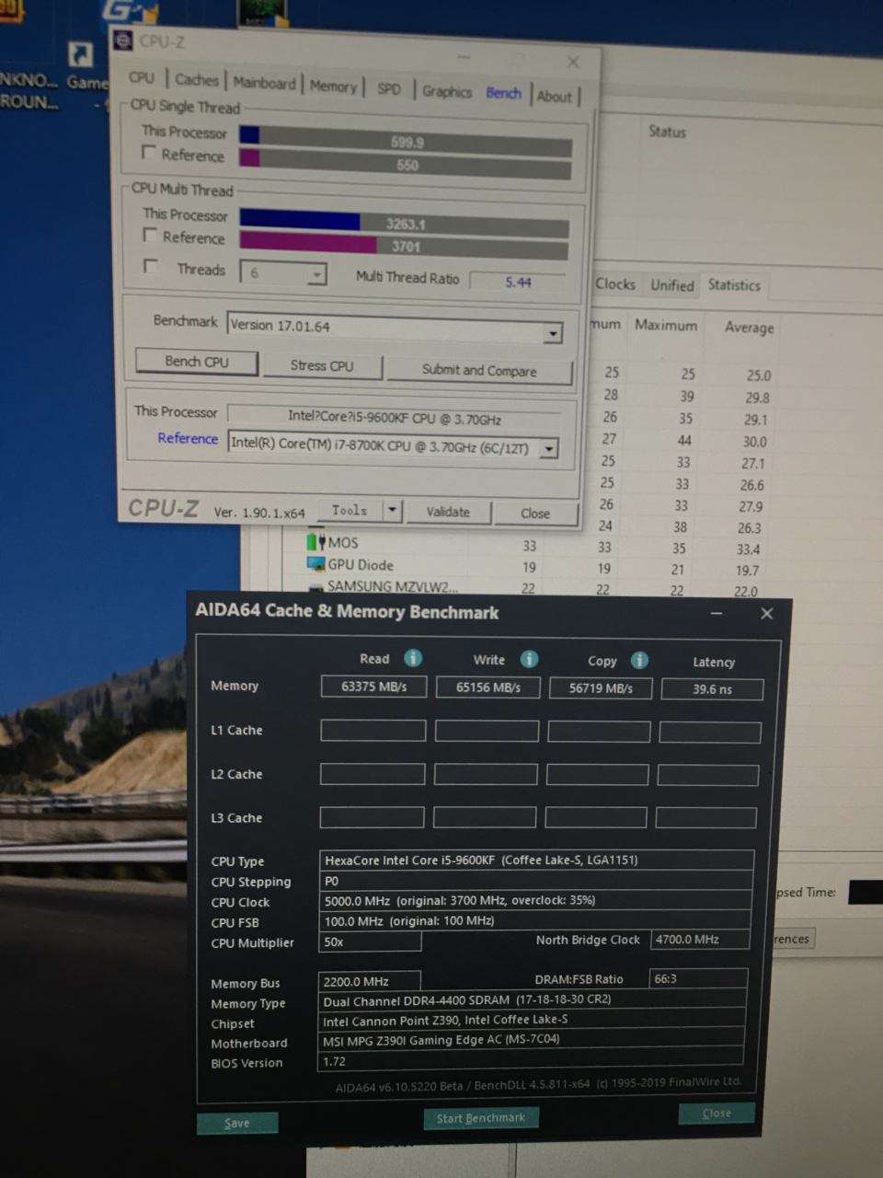This screenshot has height=1178, width=883.
Task: Open the Clocks tab in background window
Action: pyautogui.click(x=615, y=284)
